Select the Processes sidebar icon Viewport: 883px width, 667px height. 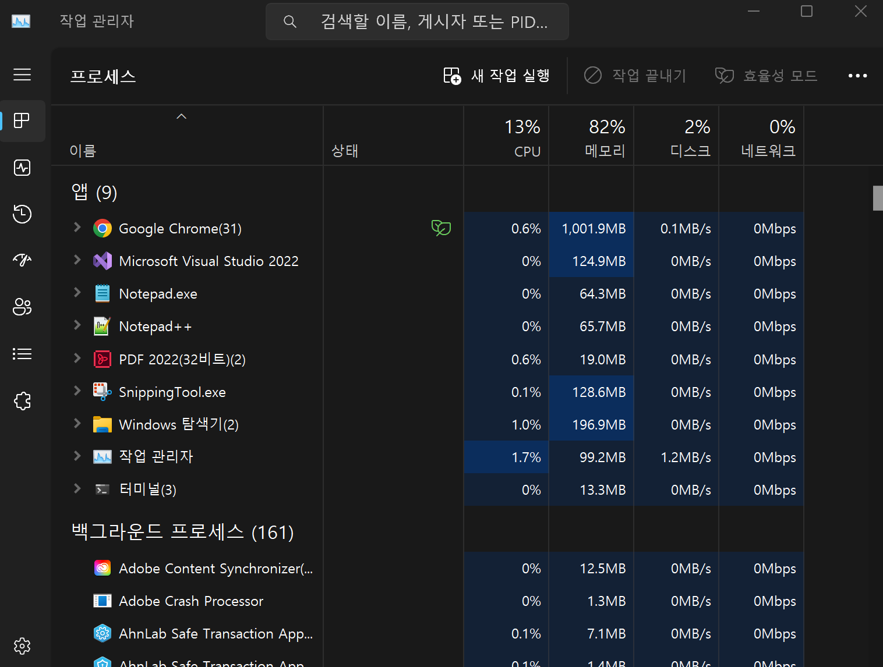[x=22, y=120]
